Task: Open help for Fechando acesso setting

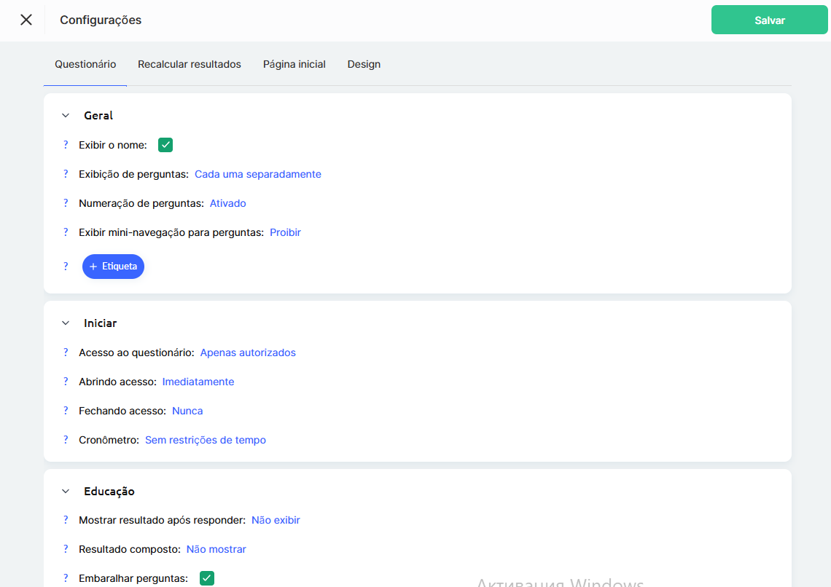Action: pos(66,411)
